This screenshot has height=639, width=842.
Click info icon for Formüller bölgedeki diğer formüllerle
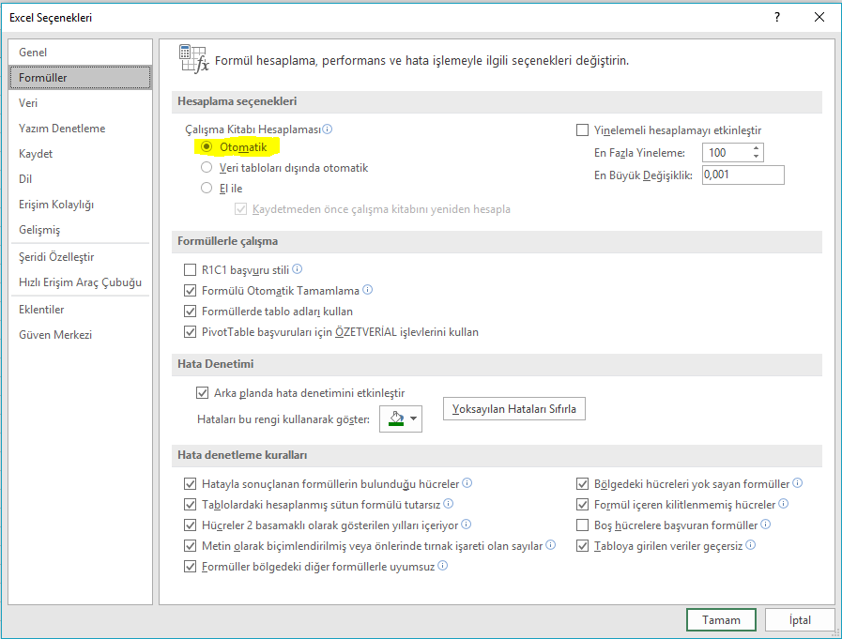coord(442,566)
